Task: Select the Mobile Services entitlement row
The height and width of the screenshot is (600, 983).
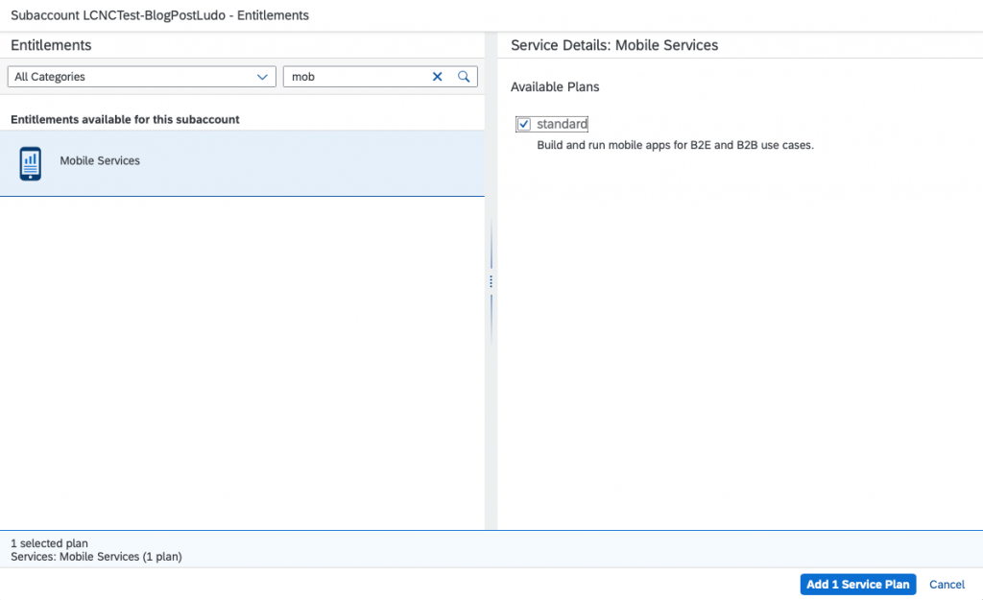Action: (x=242, y=163)
